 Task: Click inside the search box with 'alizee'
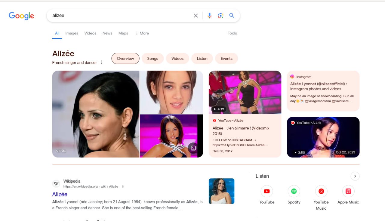(120, 16)
